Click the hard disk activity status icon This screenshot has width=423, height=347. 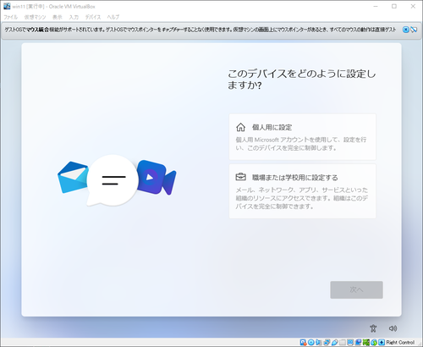[x=303, y=343]
